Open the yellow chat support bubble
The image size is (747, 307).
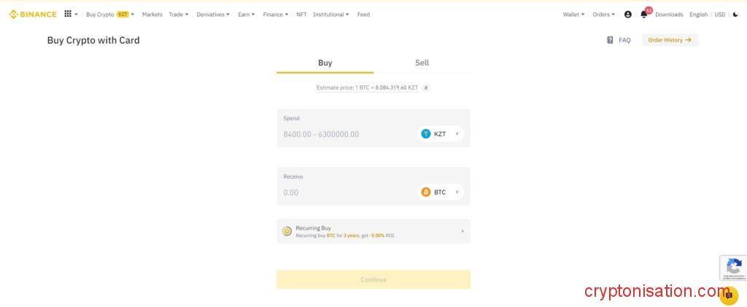[728, 295]
